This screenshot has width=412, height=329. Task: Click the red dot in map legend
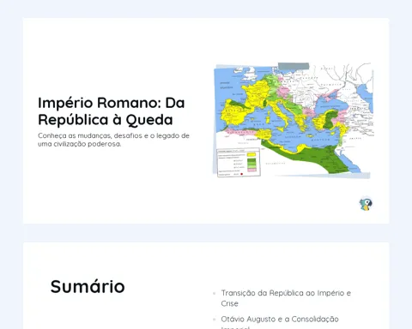coord(242,174)
